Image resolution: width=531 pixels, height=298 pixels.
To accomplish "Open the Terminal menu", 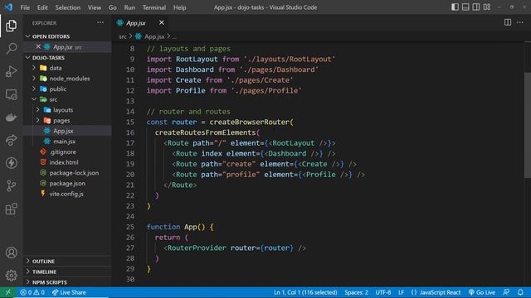I will (154, 7).
